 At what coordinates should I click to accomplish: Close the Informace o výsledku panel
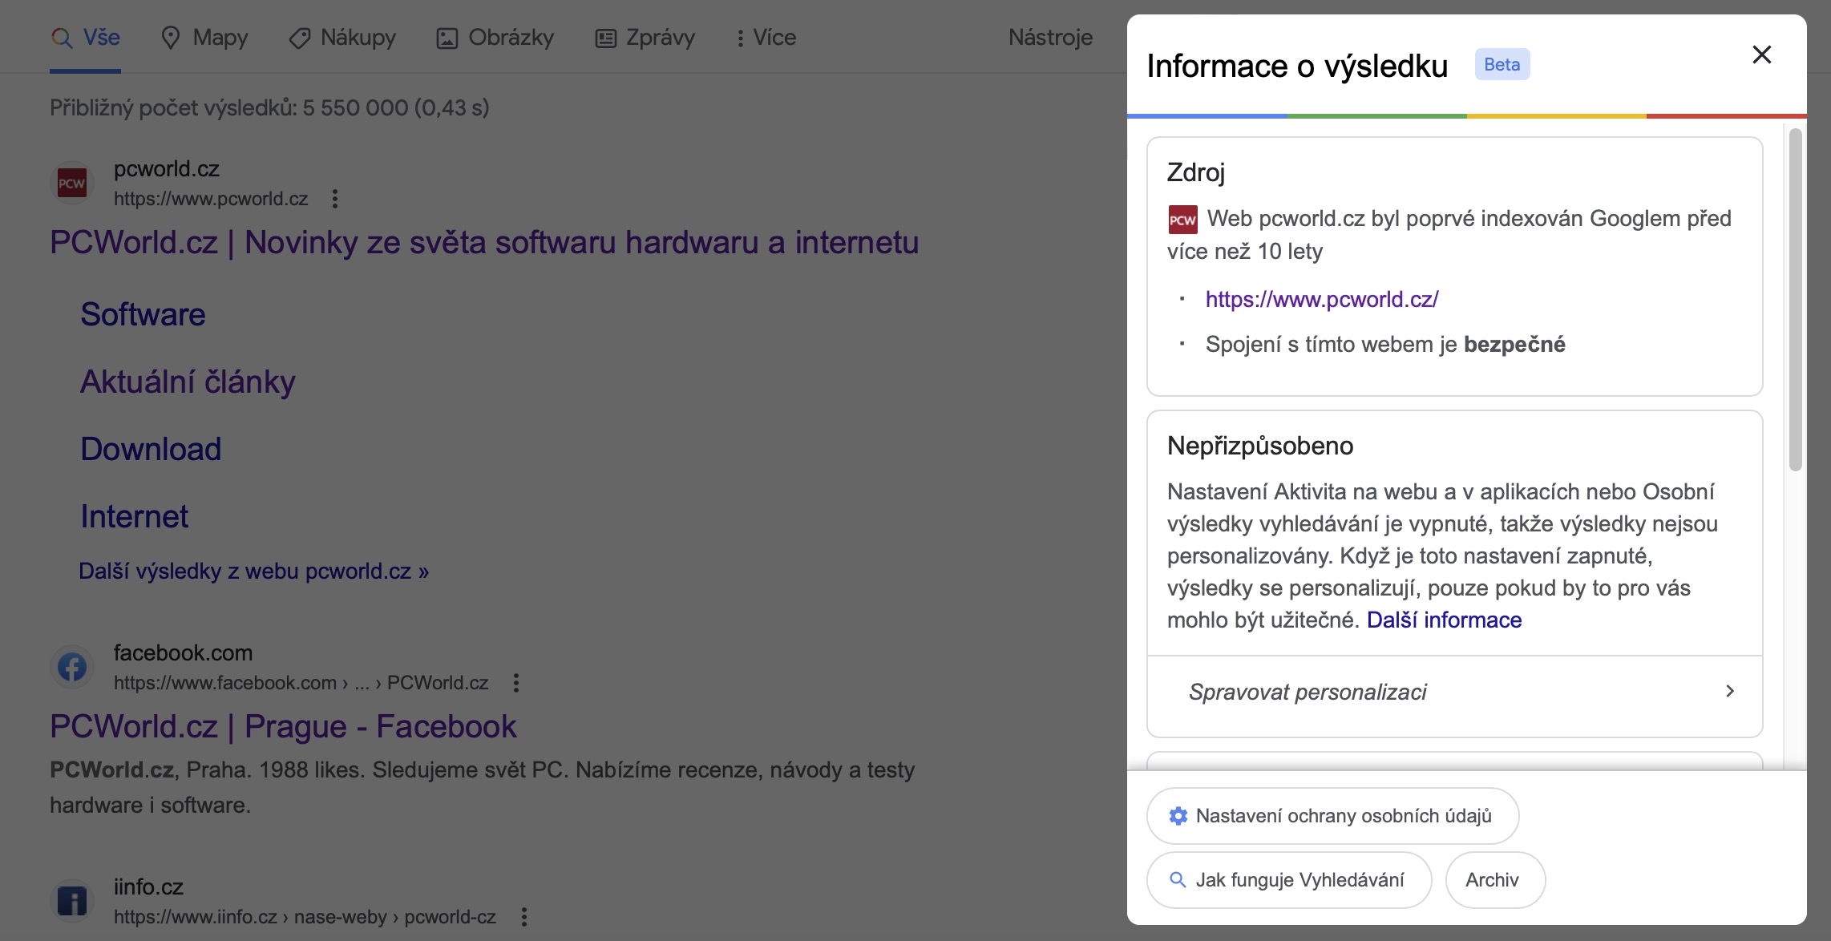coord(1761,55)
